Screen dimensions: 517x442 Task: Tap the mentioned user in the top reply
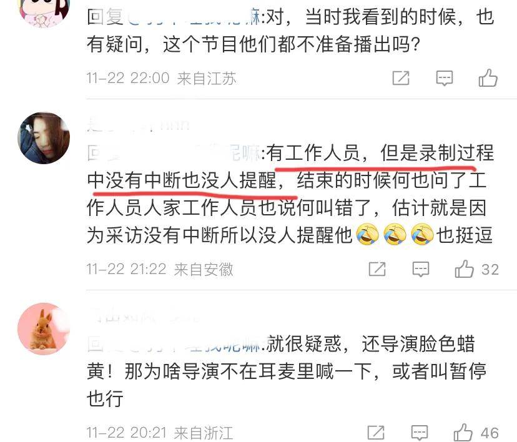194,17
